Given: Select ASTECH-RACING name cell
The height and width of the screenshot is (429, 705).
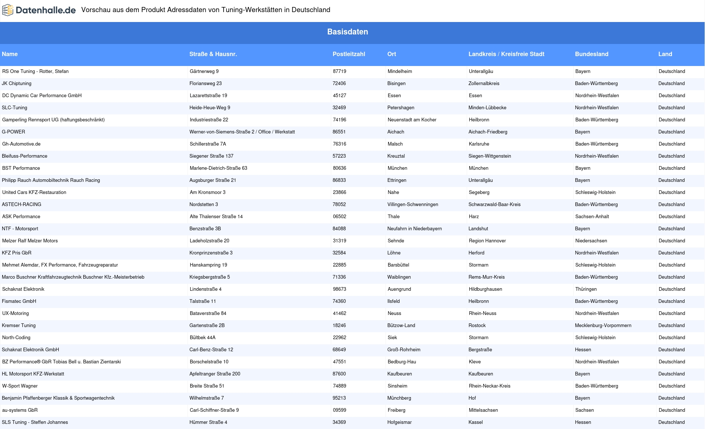Looking at the screenshot, I should [21, 205].
